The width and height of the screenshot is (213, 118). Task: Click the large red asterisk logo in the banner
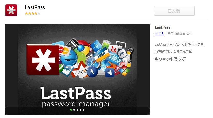43,60
